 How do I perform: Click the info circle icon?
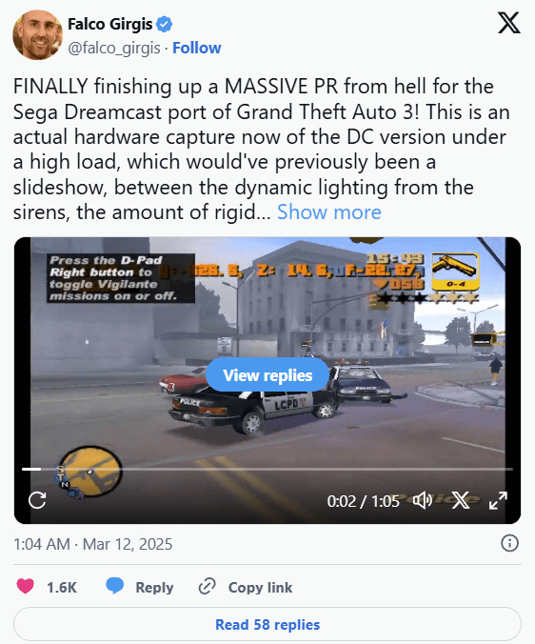509,543
